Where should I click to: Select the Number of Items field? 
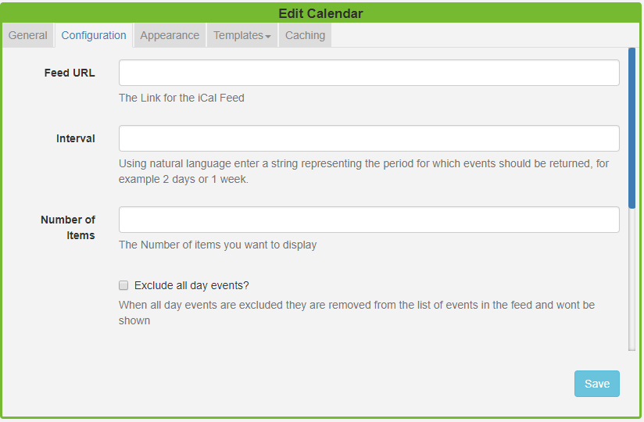tap(369, 220)
